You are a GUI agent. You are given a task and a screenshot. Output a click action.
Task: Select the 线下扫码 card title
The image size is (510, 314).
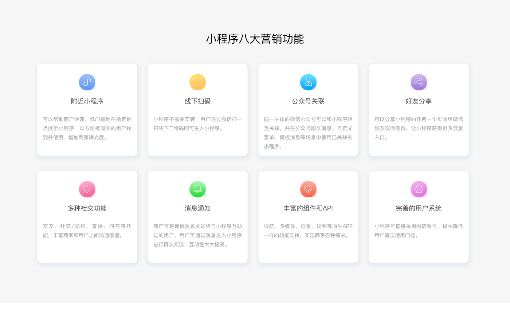(x=197, y=101)
